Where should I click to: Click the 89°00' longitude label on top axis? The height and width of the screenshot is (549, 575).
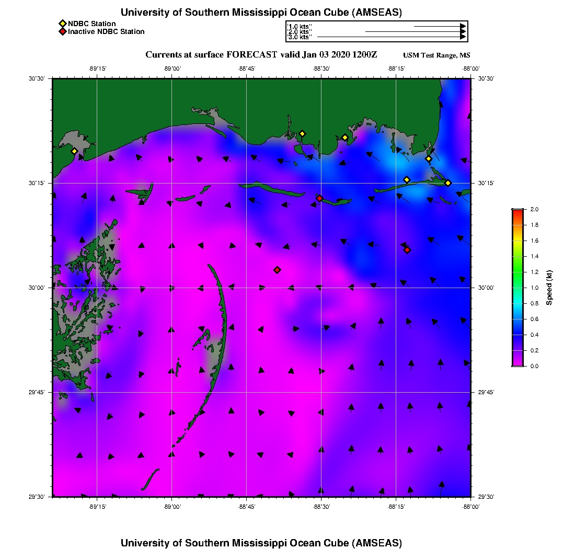click(x=172, y=68)
